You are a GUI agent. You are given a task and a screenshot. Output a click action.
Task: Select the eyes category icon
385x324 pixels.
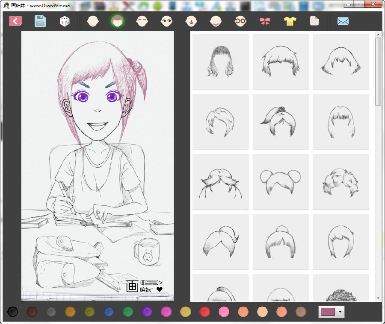(x=166, y=21)
